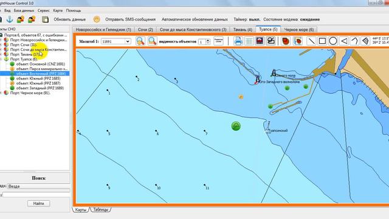Click the small text button left of the printer
The width and height of the screenshot is (389, 219).
pyautogui.click(x=218, y=41)
